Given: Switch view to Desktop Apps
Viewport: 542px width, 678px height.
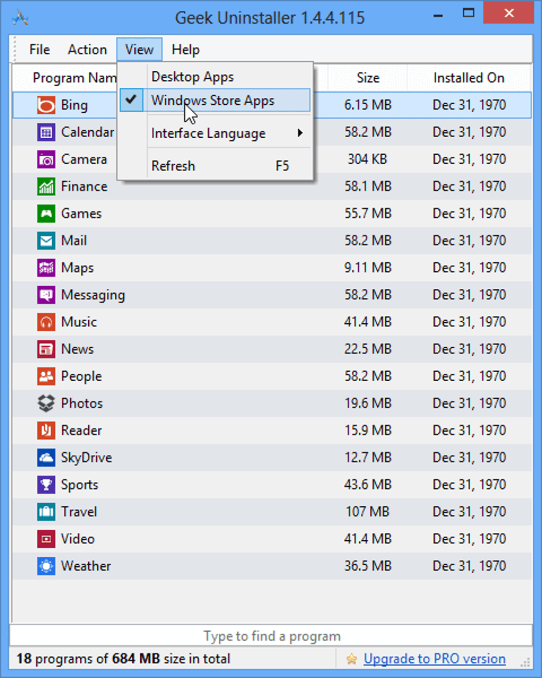Looking at the screenshot, I should pyautogui.click(x=192, y=77).
